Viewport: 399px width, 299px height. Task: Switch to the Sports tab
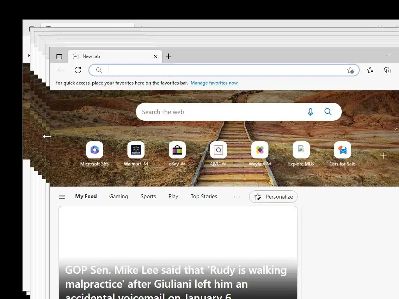148,196
